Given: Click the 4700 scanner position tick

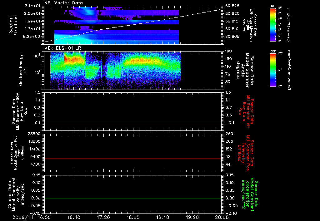Looking at the screenshot, I should click(35, 164).
